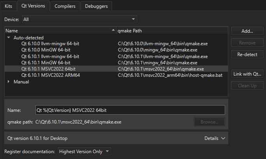Select Qt 6.10.1 MinGW 64-bit entry
This screenshot has height=159, width=266.
tap(46, 62)
